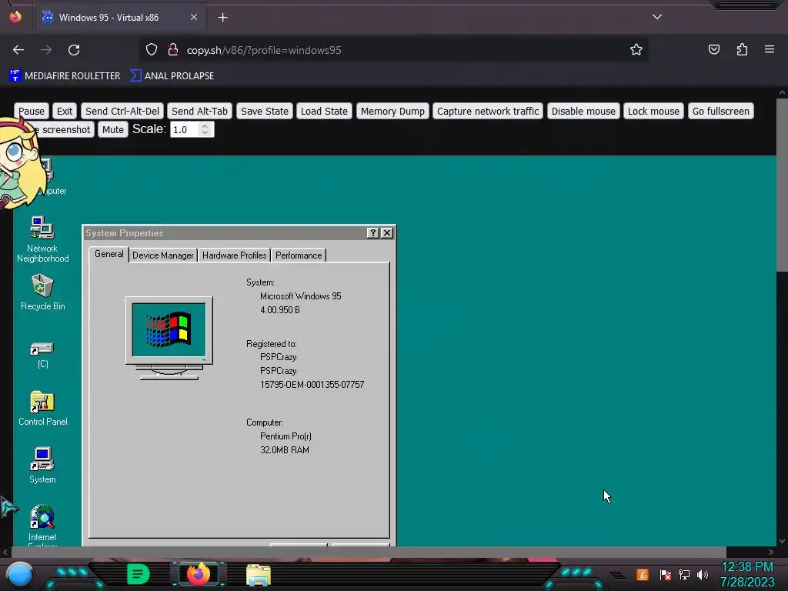788x591 pixels.
Task: Expand the list all tabs chevron
Action: coord(657,17)
